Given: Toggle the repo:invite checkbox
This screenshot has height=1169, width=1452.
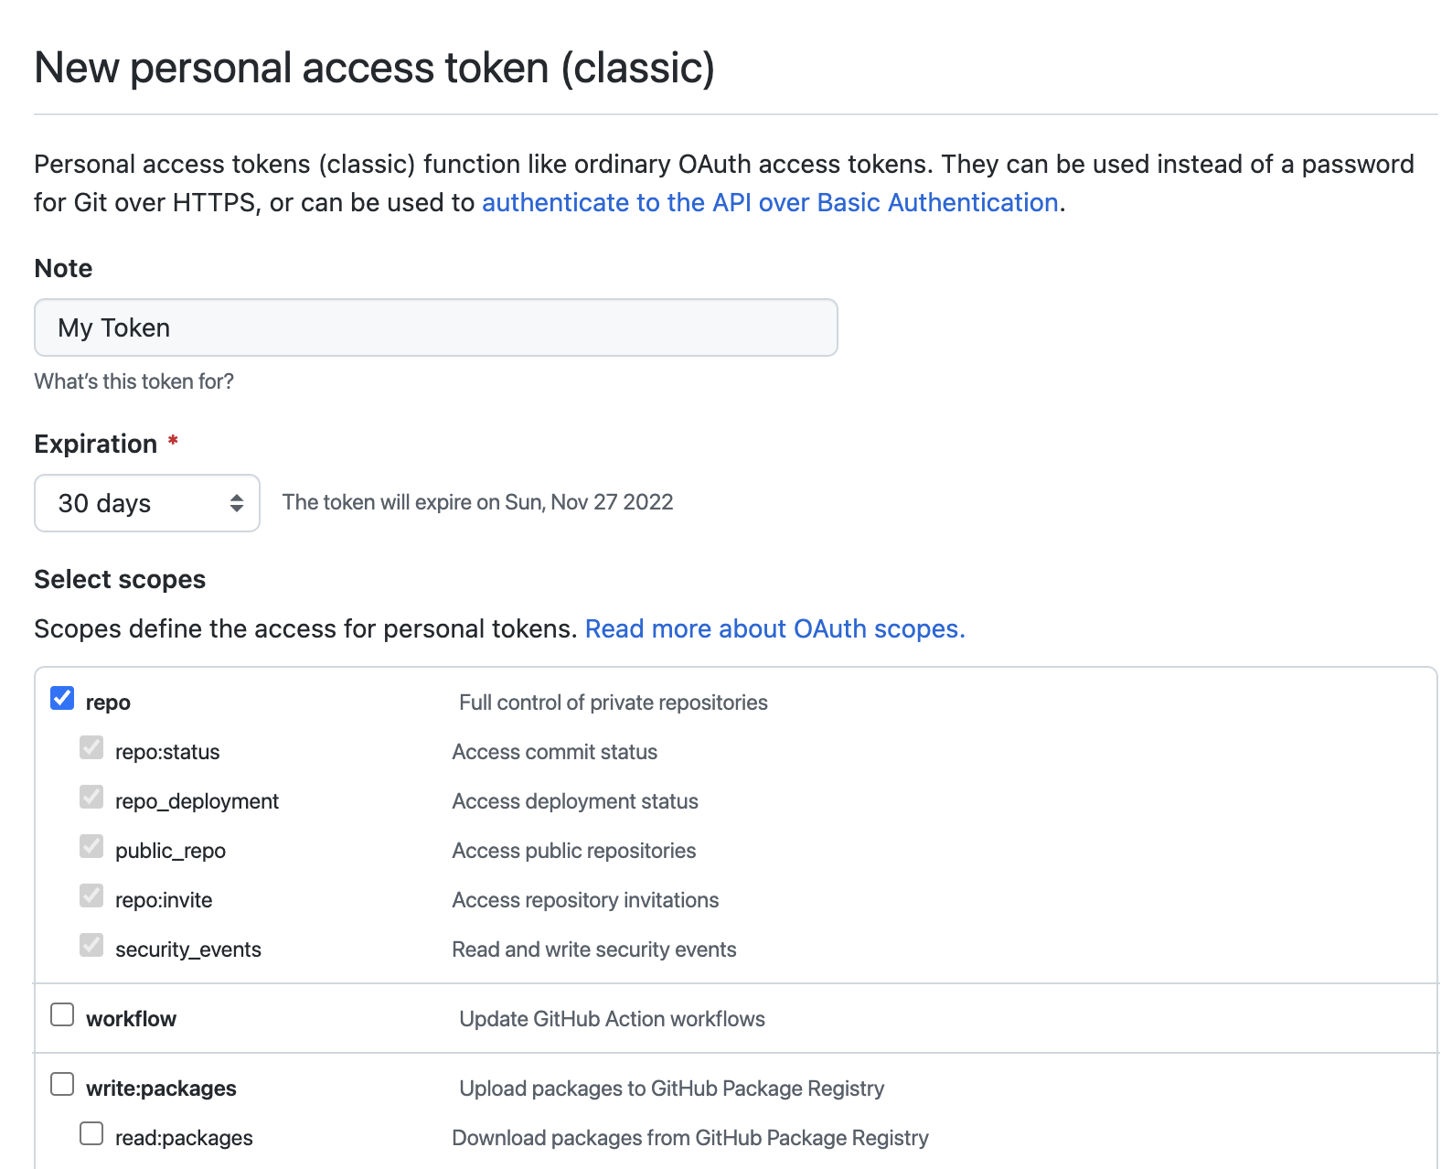Looking at the screenshot, I should point(91,896).
